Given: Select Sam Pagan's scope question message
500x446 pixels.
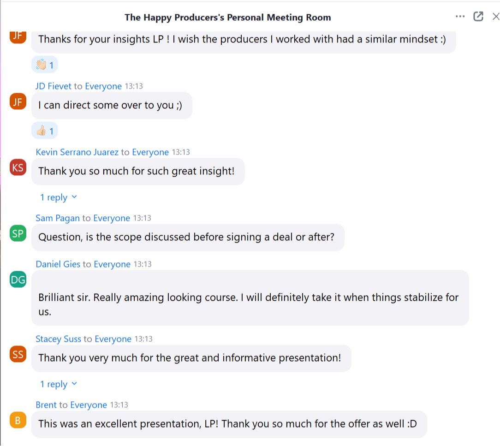Looking at the screenshot, I should coord(187,238).
